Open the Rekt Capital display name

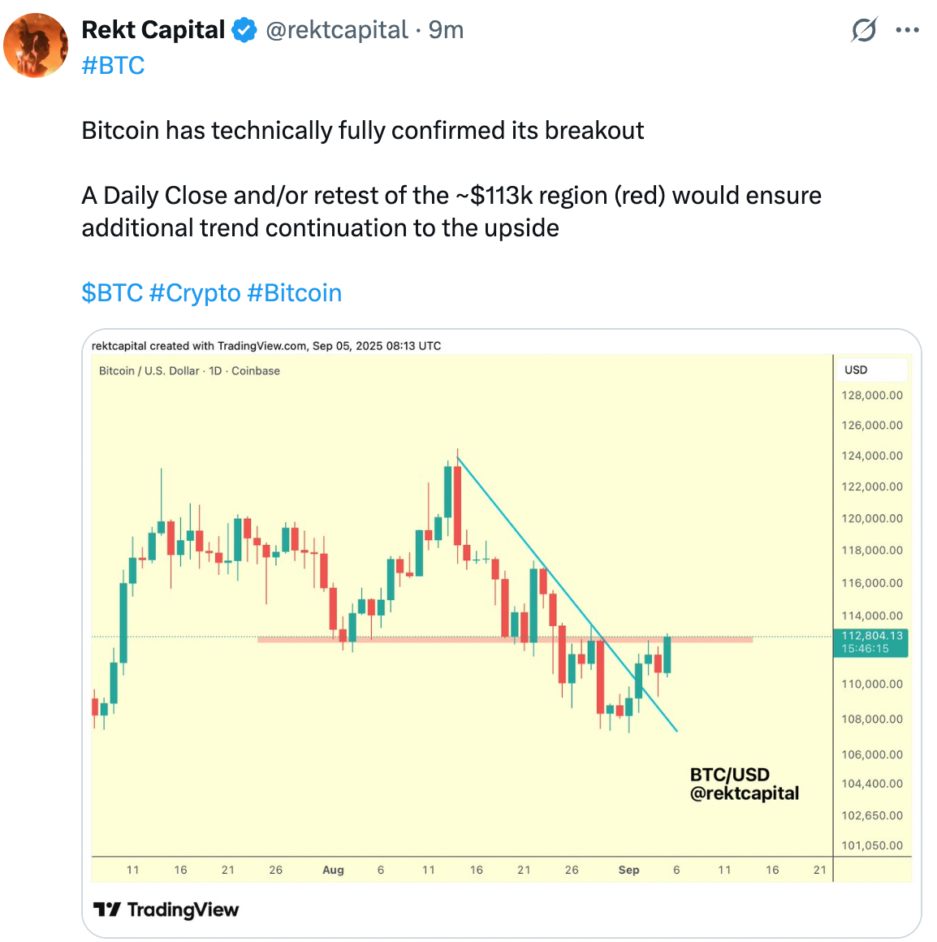point(153,30)
